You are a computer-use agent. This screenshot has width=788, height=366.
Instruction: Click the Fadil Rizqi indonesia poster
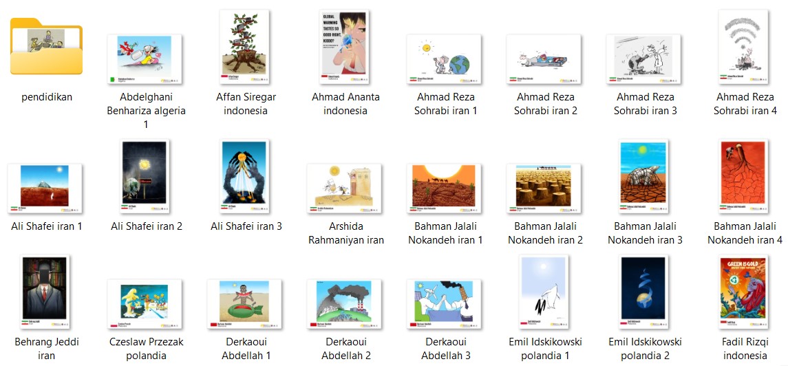743,292
